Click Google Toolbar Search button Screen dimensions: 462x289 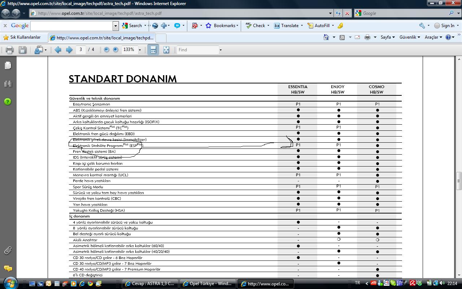pyautogui.click(x=132, y=26)
